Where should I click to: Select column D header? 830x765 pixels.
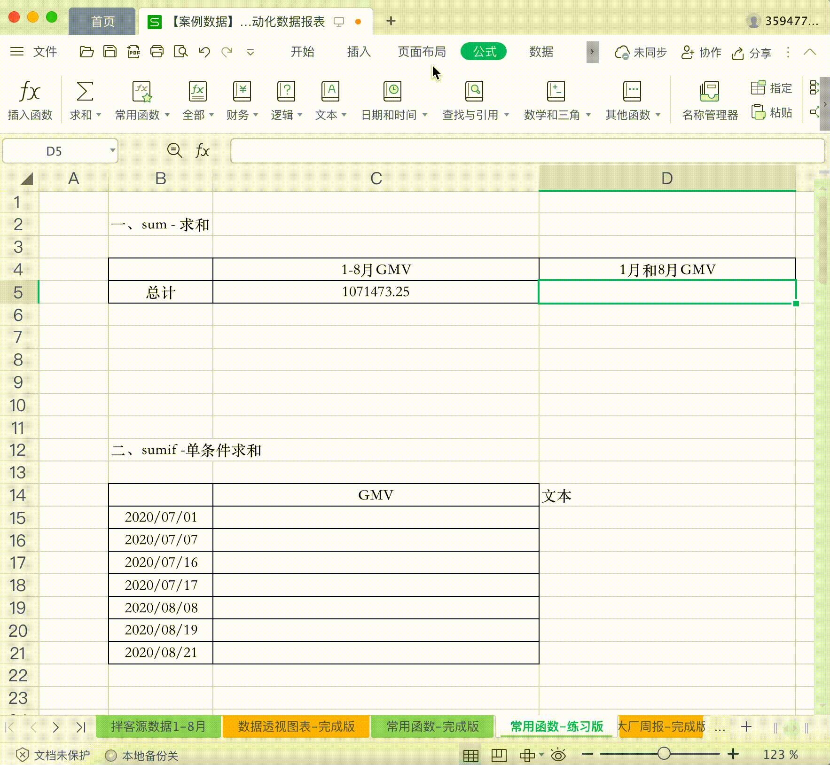pyautogui.click(x=667, y=179)
